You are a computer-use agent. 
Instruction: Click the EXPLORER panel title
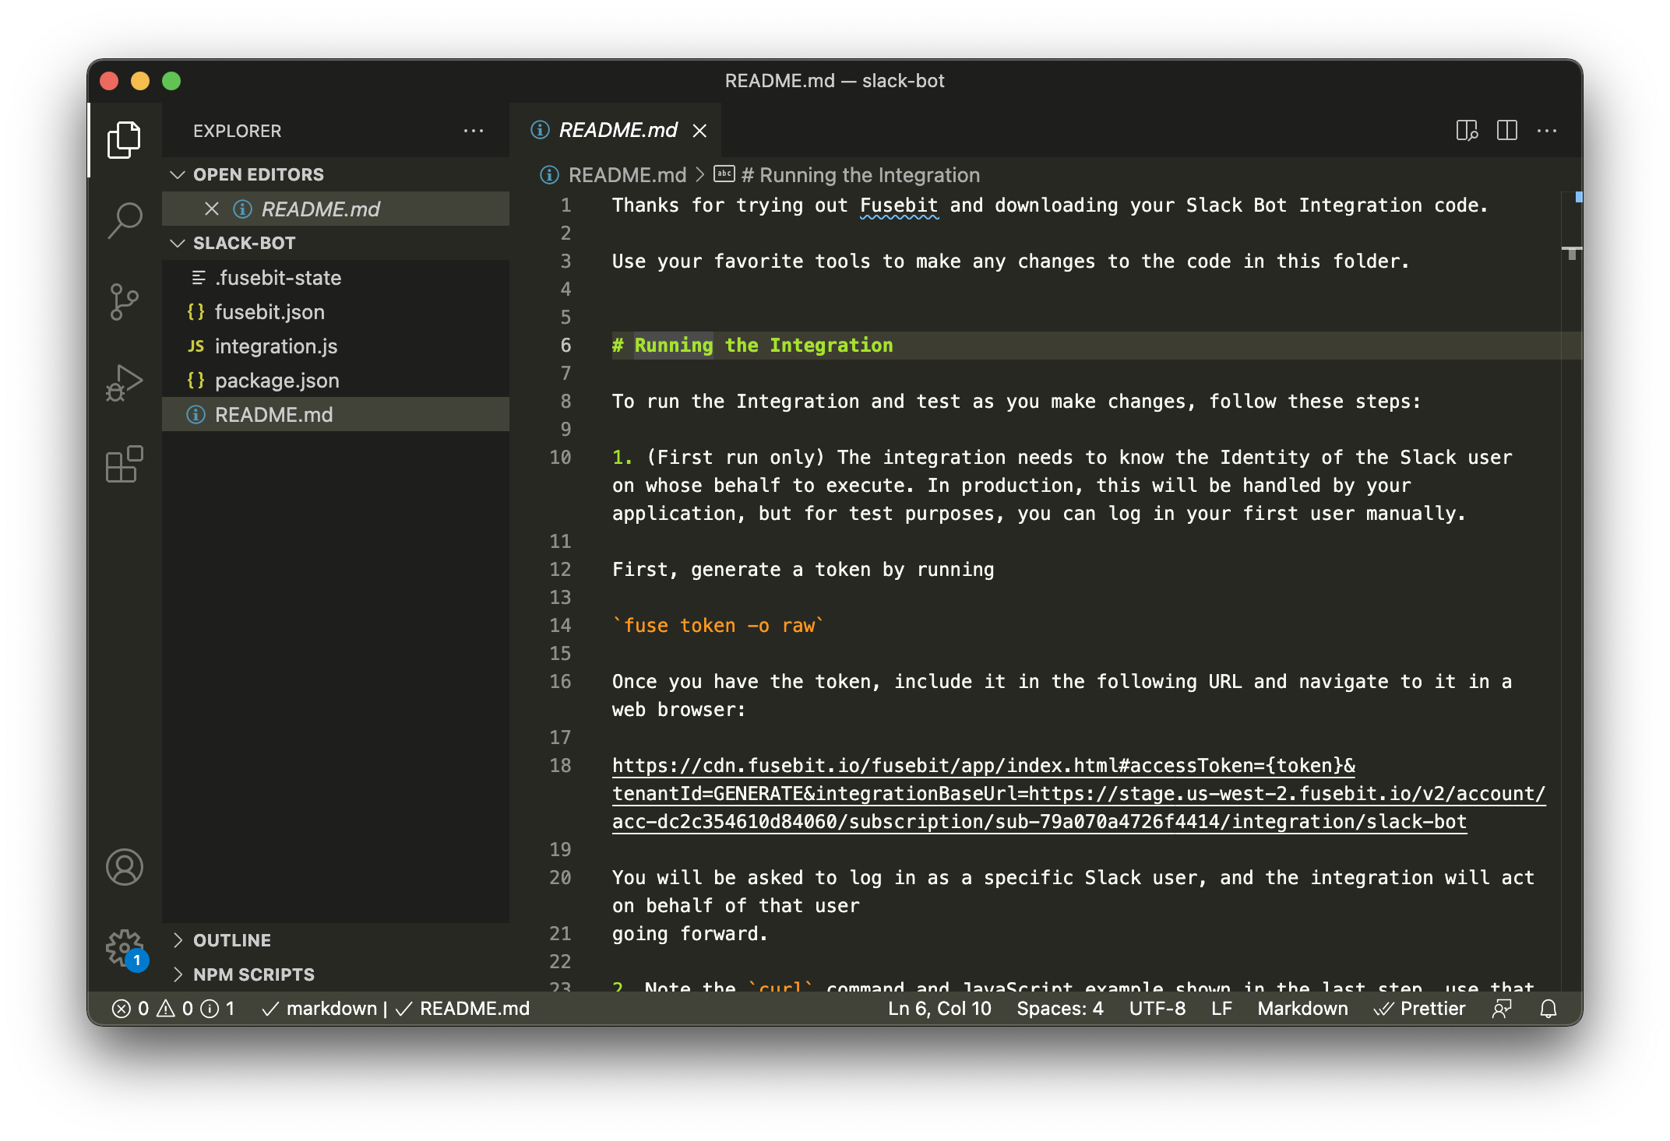tap(237, 131)
